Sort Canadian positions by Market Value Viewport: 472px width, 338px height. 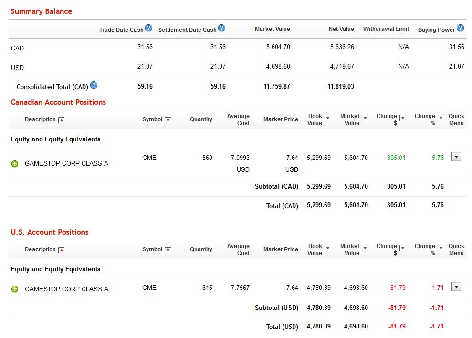[x=365, y=118]
